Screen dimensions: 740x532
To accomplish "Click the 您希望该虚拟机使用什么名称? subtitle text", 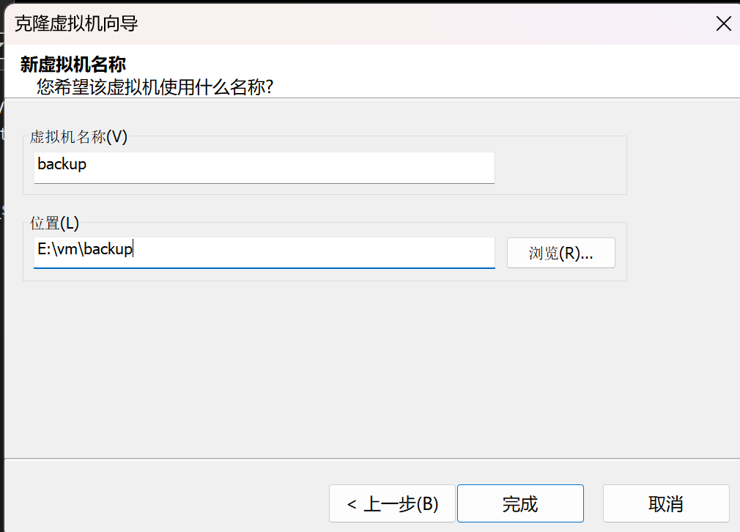I will [155, 87].
